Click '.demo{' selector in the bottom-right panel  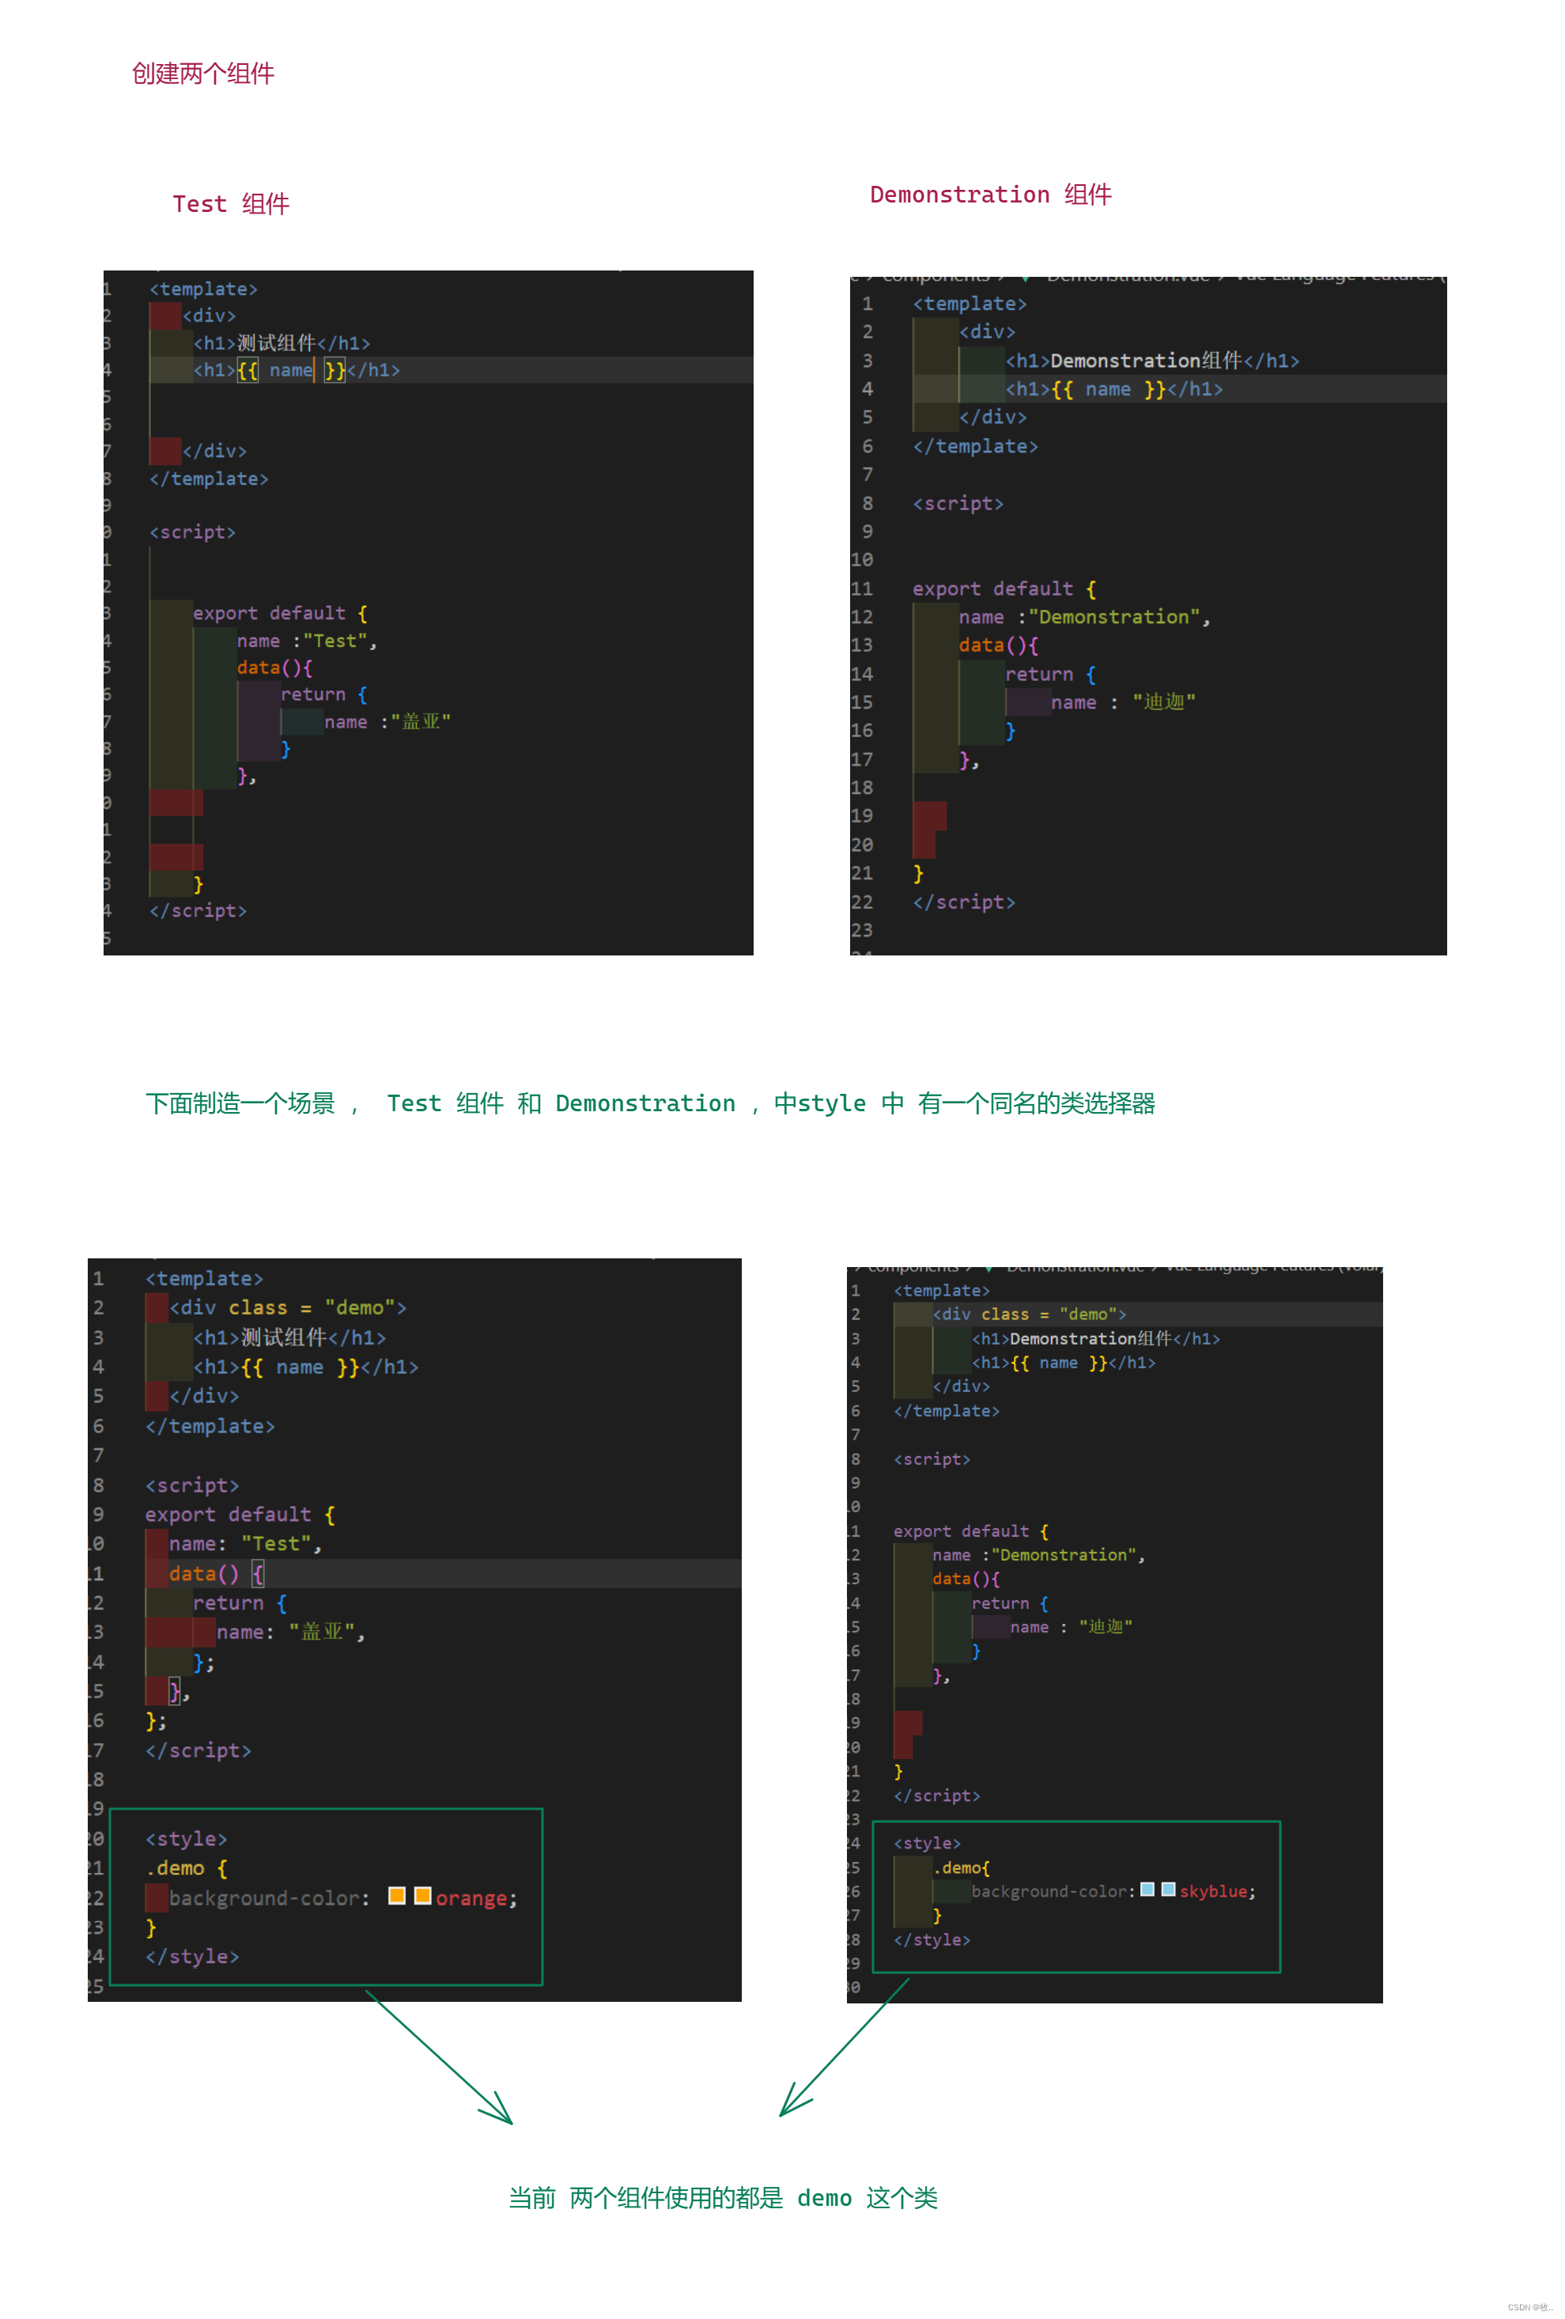[x=962, y=1867]
